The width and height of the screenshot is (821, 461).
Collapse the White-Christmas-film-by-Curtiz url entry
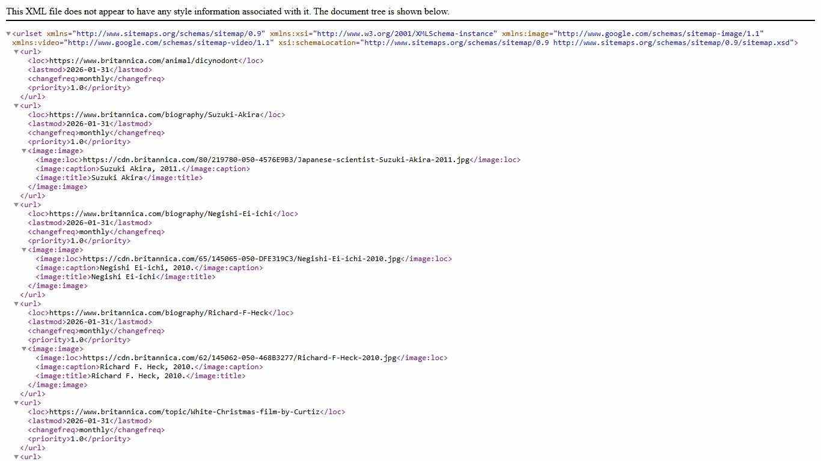16,403
